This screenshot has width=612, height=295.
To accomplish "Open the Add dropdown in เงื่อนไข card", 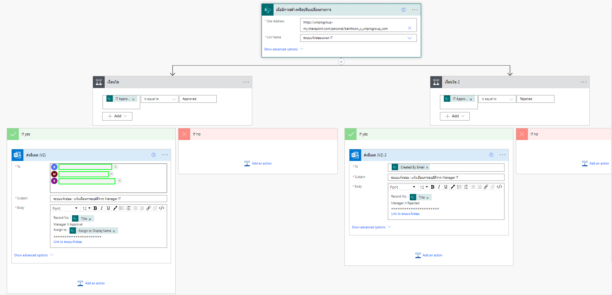I will (117, 116).
